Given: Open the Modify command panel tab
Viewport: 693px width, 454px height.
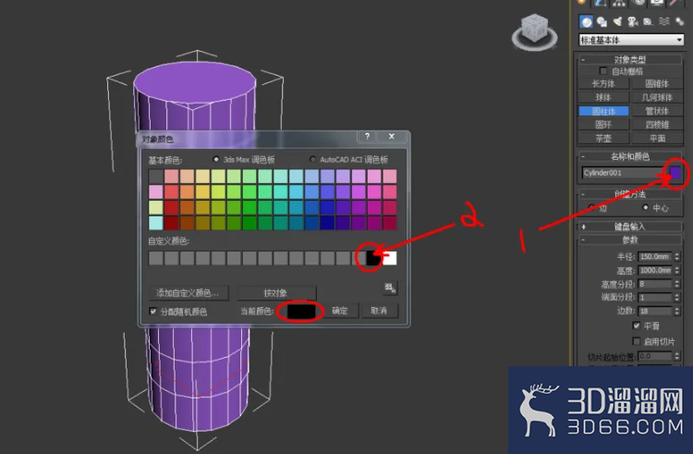Looking at the screenshot, I should point(601,3).
